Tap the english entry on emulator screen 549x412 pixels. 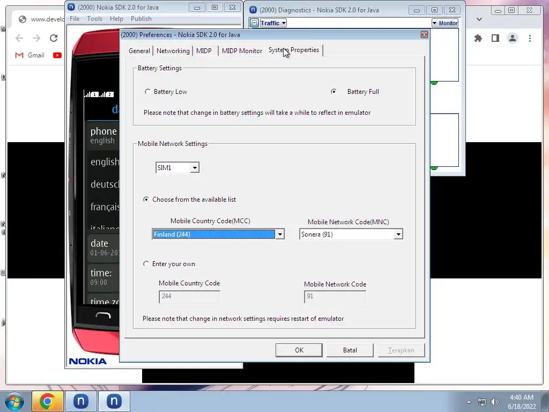pos(105,161)
